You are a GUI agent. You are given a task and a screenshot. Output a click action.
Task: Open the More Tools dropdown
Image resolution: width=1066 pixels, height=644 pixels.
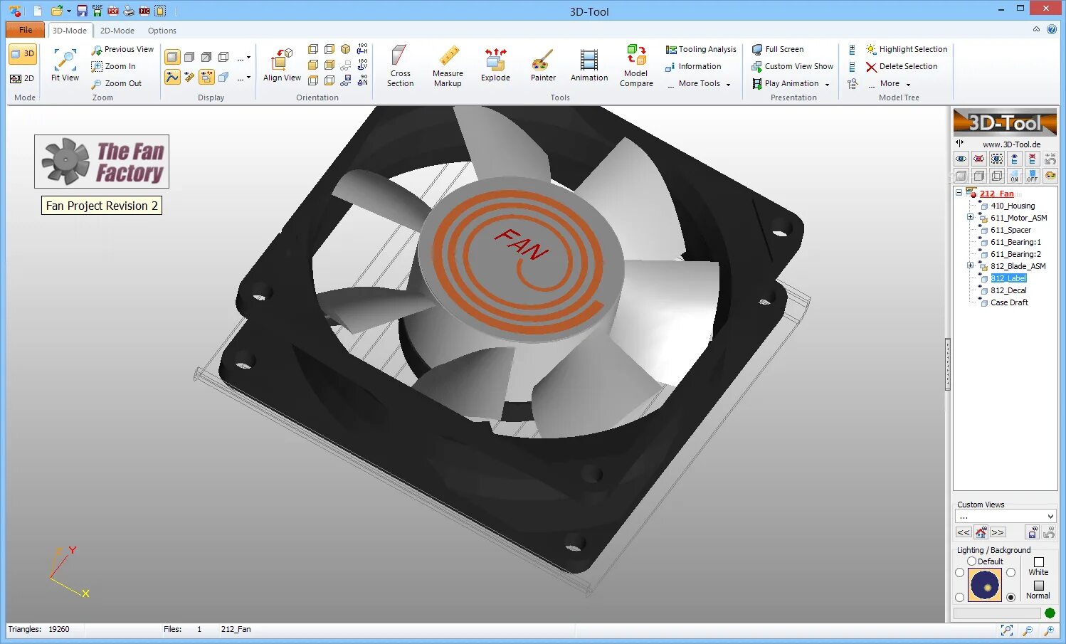coord(700,83)
